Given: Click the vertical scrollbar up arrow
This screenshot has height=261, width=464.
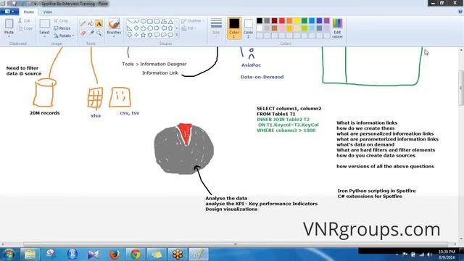Looking at the screenshot, I should click(x=461, y=50).
